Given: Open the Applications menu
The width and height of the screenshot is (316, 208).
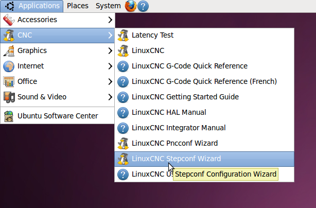Looking at the screenshot, I should coord(31,6).
